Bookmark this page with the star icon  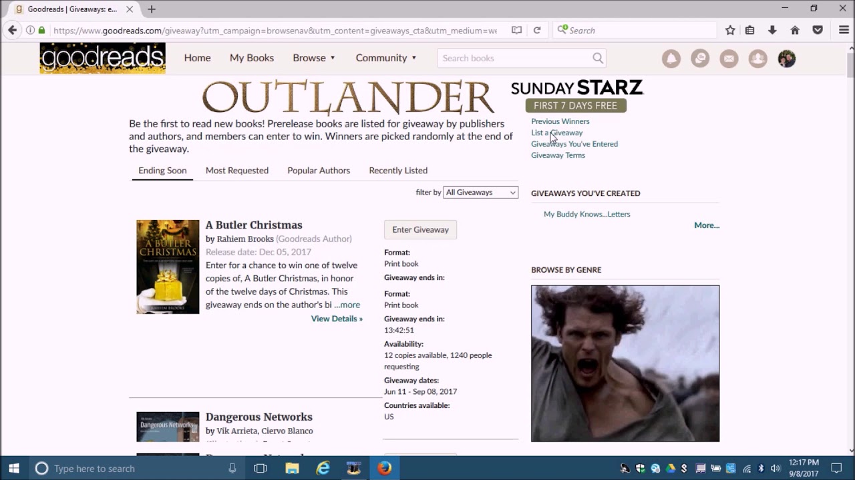730,30
